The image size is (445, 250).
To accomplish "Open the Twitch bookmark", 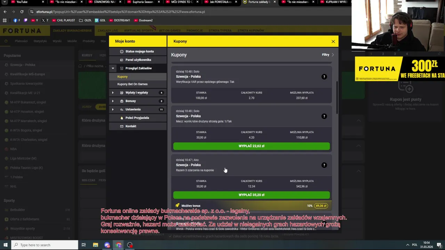I will tap(25, 20).
